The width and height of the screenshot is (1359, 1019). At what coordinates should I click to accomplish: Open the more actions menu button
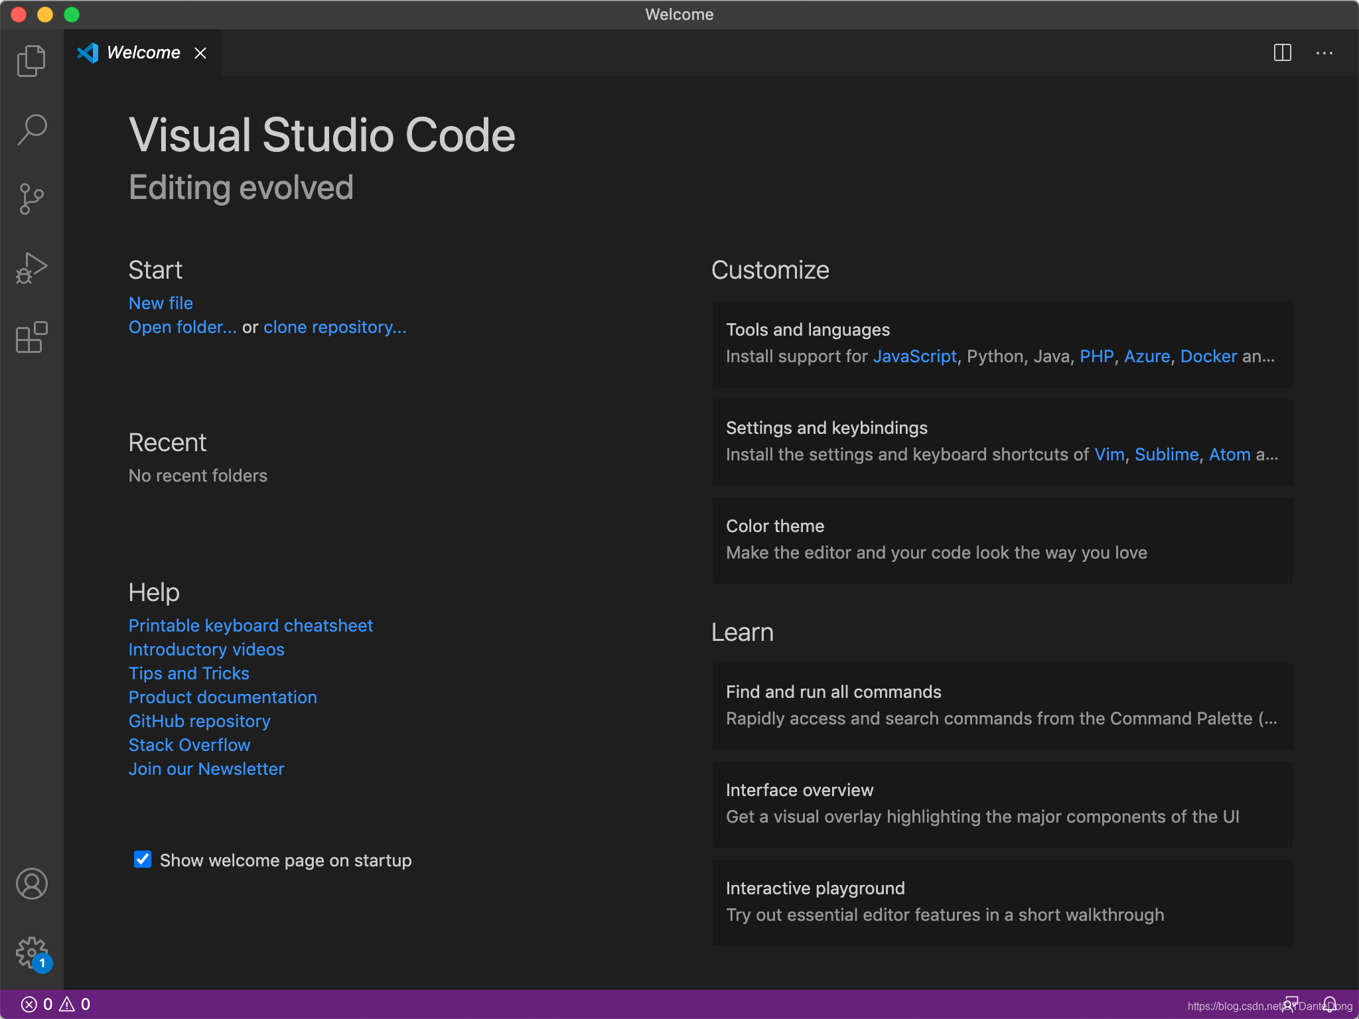[1324, 52]
